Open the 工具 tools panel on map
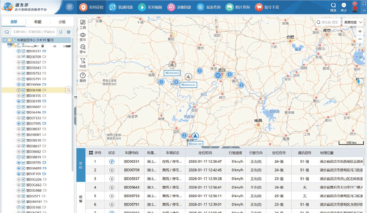Viewport: 367px width, 213px height. click(83, 23)
